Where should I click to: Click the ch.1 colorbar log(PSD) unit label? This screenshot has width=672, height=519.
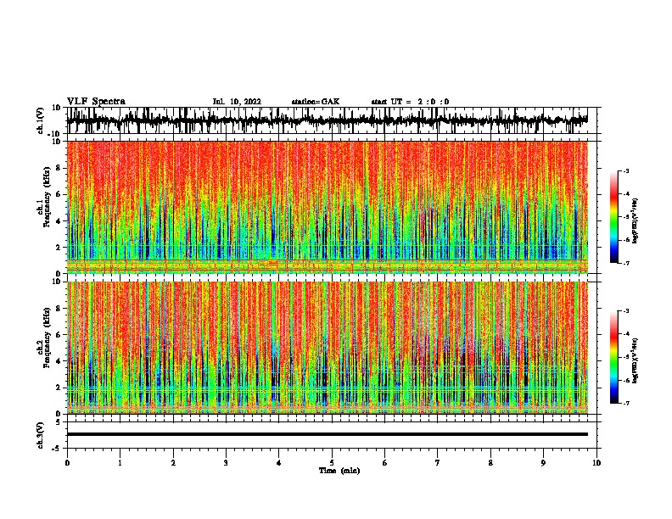click(635, 221)
